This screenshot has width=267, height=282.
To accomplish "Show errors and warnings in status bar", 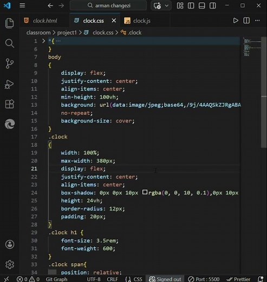I will tap(28, 279).
